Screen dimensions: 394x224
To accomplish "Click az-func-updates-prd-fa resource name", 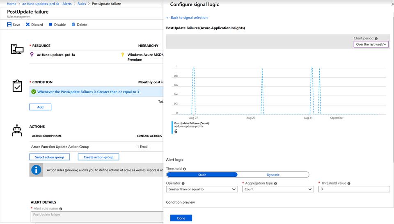I will click(56, 55).
